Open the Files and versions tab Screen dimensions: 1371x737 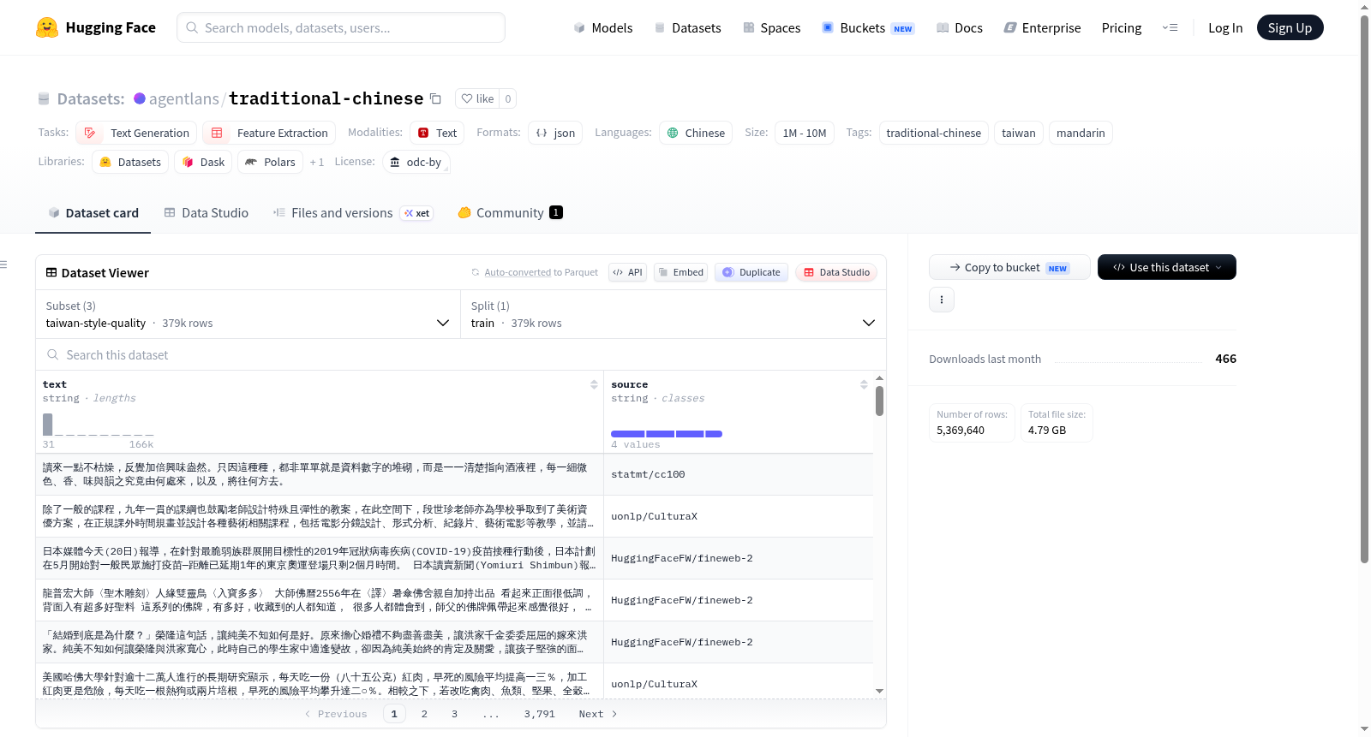353,212
